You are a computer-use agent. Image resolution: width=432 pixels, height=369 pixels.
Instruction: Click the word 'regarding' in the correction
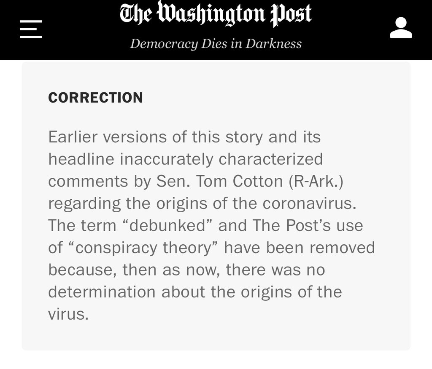pyautogui.click(x=84, y=204)
